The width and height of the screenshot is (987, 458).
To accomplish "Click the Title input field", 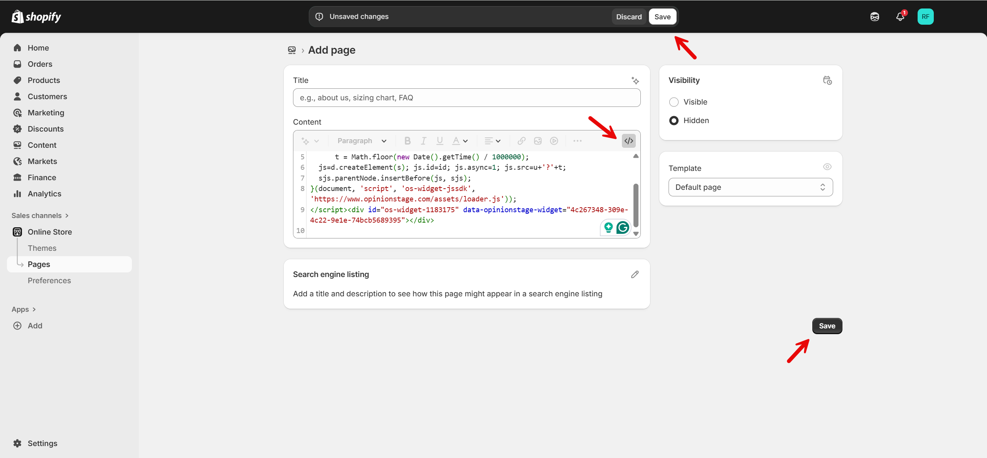I will point(467,98).
